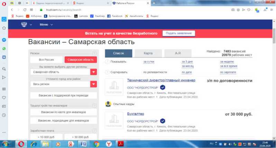Click the Опытные кадры badge icon
The height and width of the screenshot is (148, 276).
[x=108, y=104]
